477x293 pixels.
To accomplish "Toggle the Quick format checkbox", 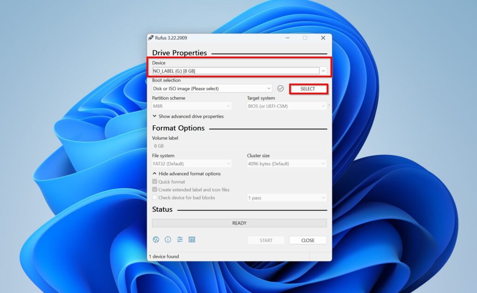I will (155, 182).
